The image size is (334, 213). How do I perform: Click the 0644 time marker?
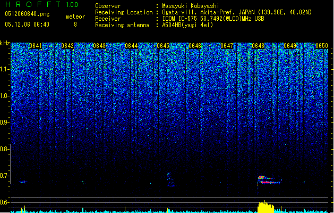point(131,46)
